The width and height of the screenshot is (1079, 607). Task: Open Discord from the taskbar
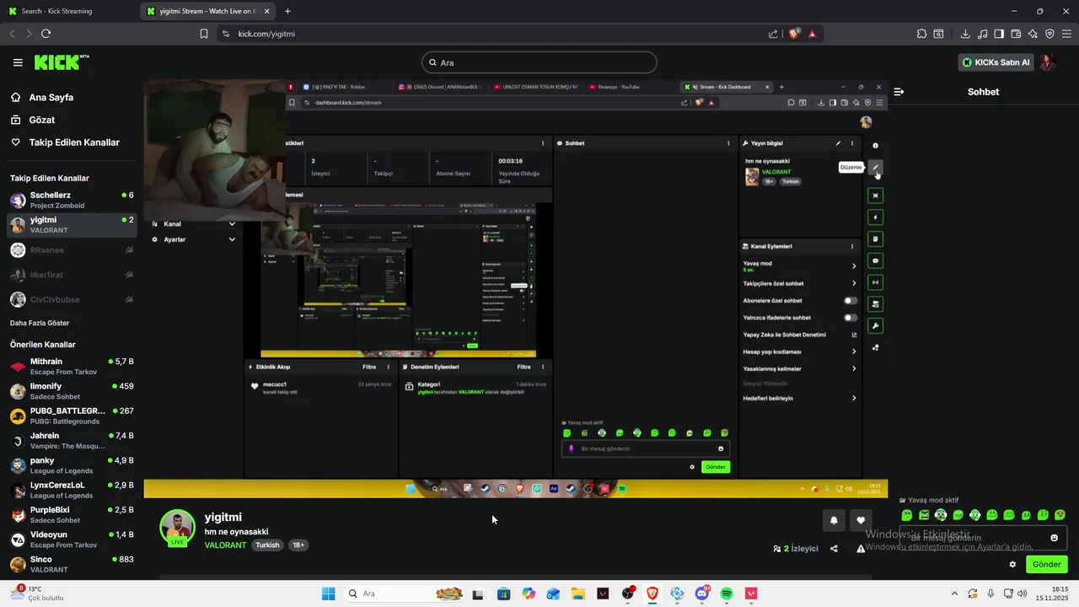[x=701, y=594]
